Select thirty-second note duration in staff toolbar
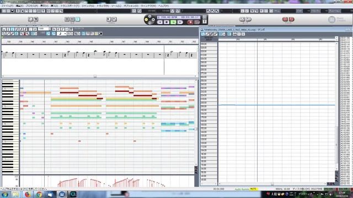The width and height of the screenshot is (353, 198). tap(25, 29)
